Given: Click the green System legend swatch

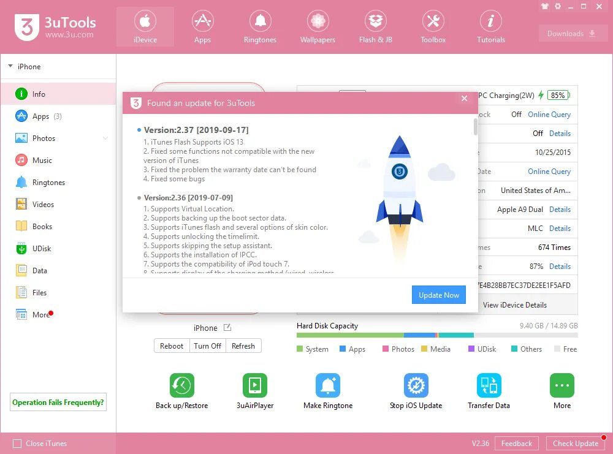Looking at the screenshot, I should 300,349.
